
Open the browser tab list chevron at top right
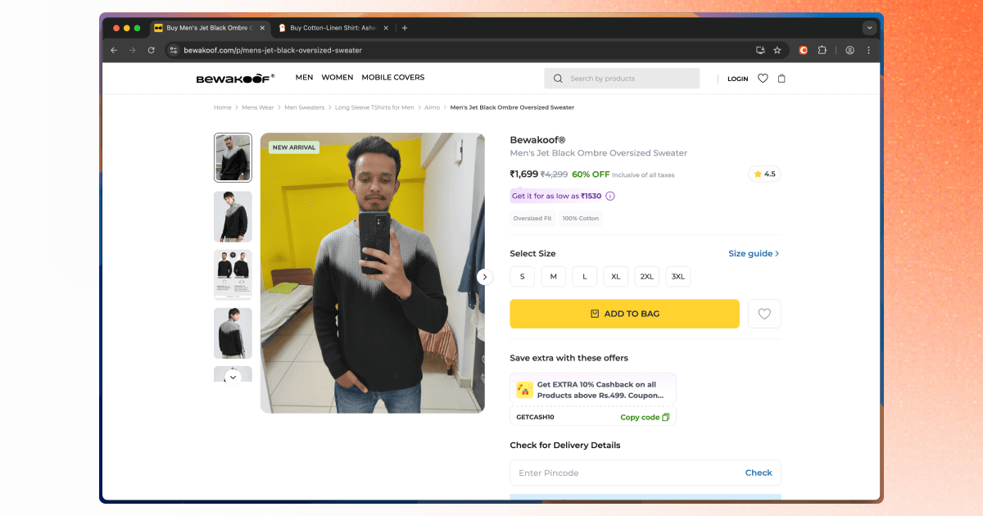[x=869, y=27]
